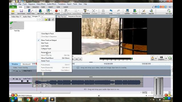Lock Audio Track 1 padlock toggle
182x102 pixels.
pos(20,79)
